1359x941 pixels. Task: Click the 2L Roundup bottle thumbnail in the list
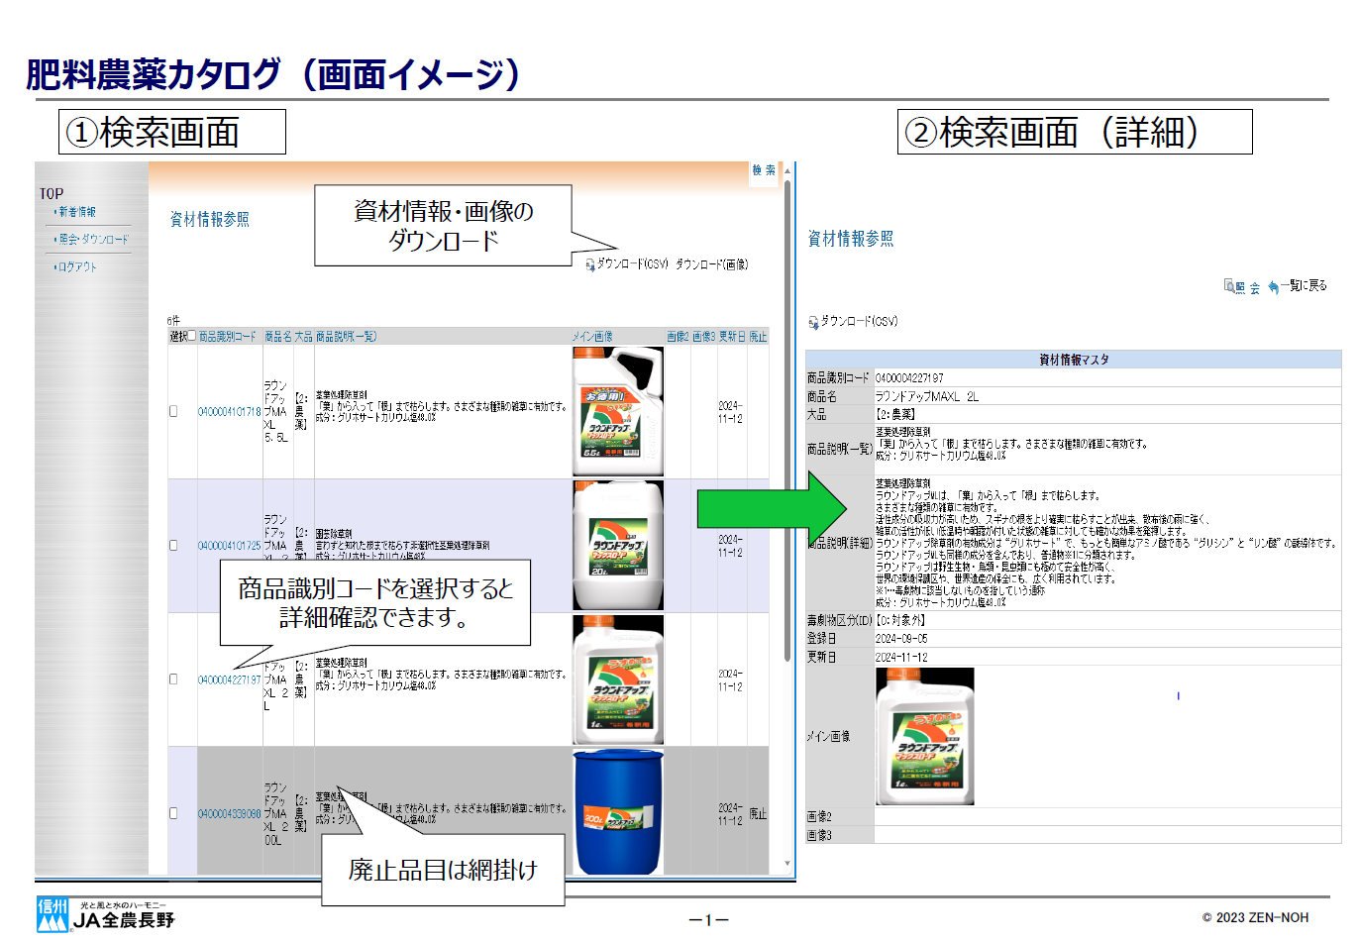point(618,680)
